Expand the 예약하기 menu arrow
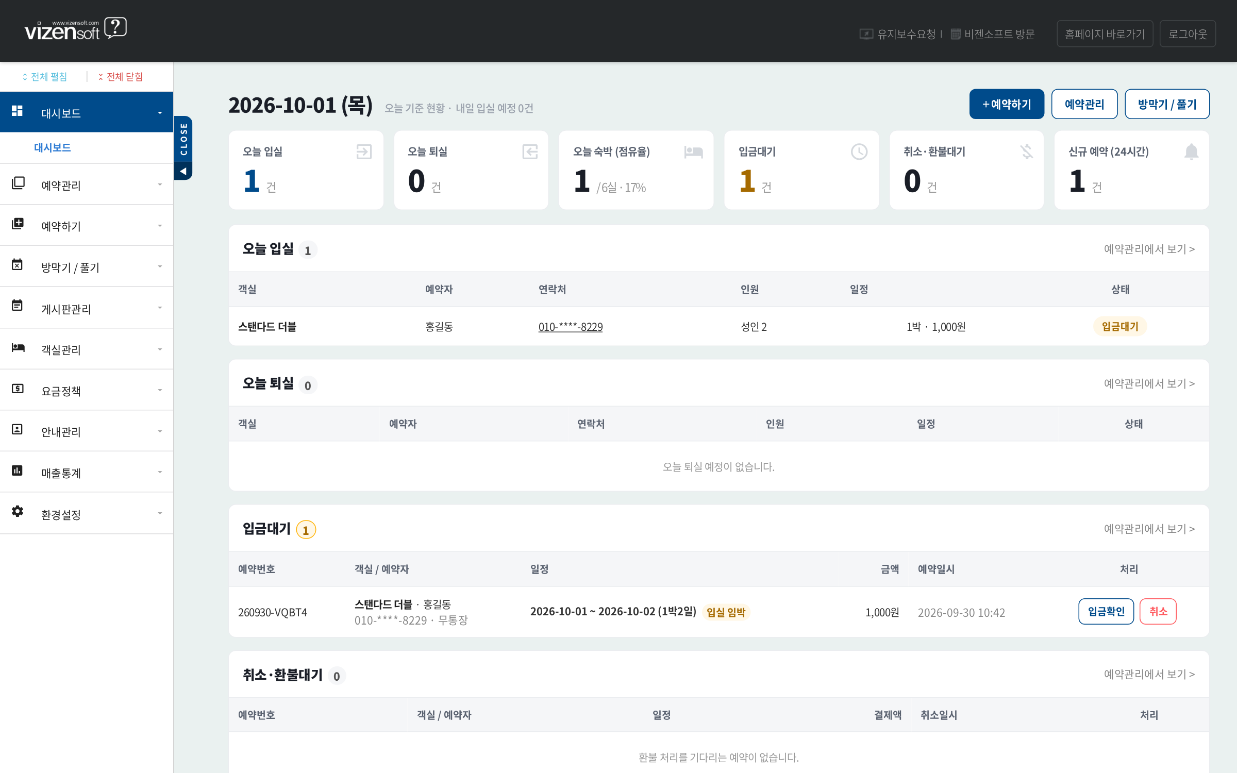Viewport: 1237px width, 773px height. 160,226
